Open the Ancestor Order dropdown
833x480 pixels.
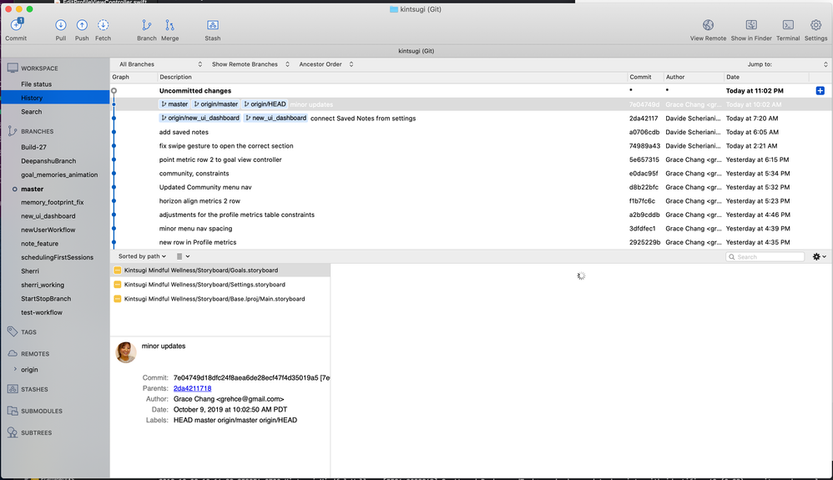326,64
